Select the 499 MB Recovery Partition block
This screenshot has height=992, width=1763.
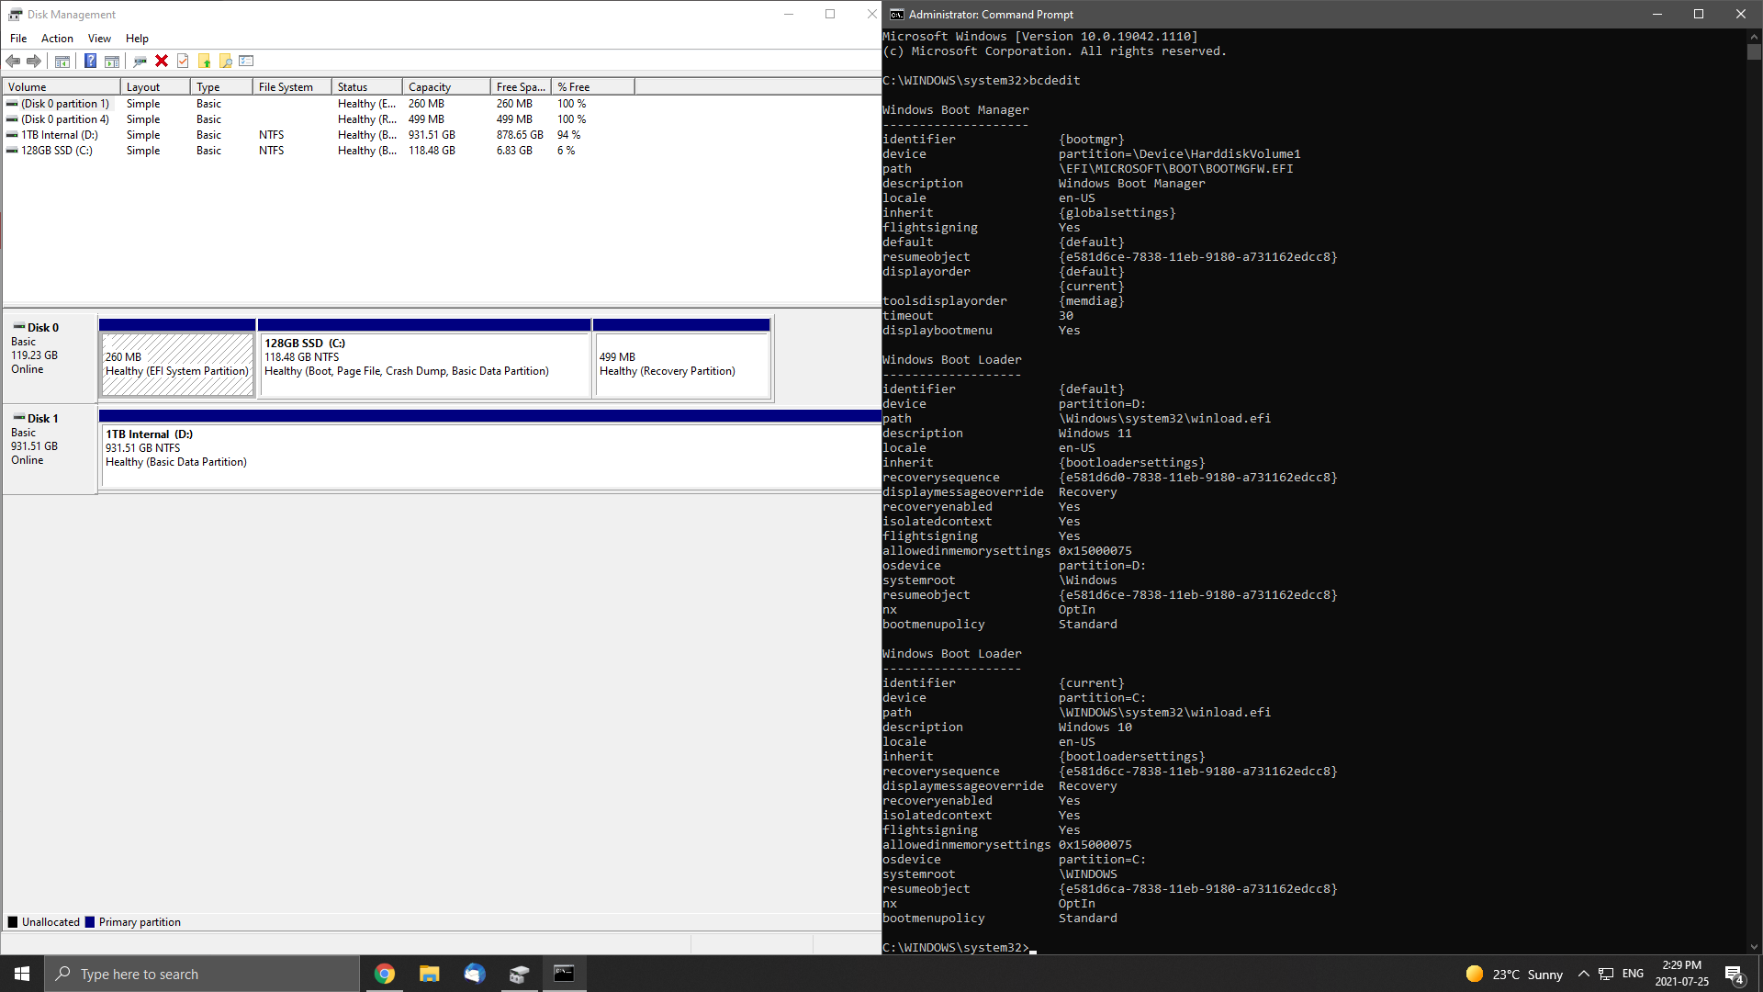coord(682,364)
